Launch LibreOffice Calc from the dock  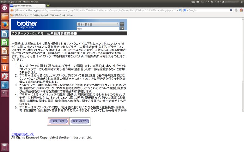(5, 42)
